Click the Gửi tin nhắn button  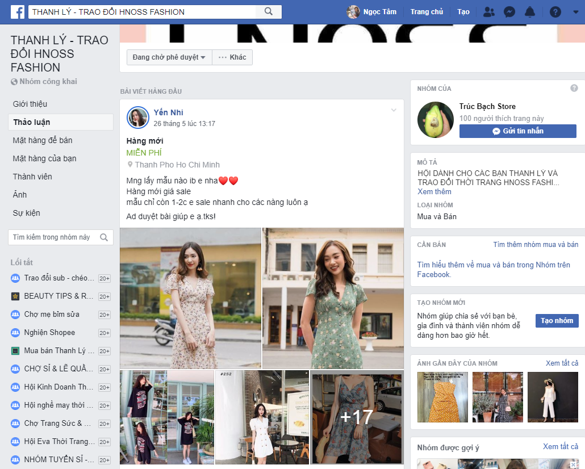pos(518,131)
